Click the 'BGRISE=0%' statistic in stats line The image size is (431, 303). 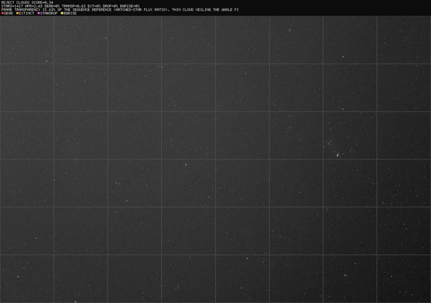(130, 6)
